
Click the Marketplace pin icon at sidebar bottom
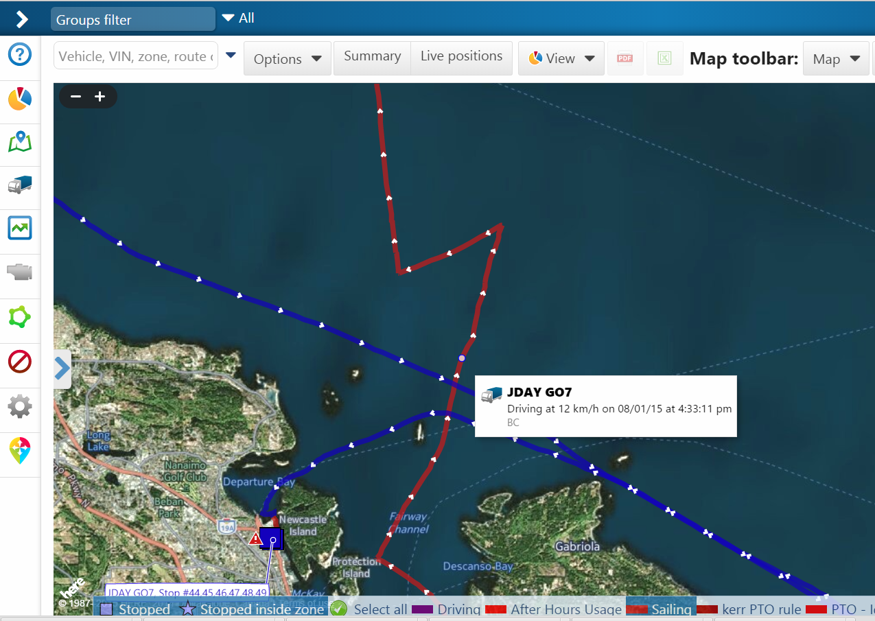20,451
